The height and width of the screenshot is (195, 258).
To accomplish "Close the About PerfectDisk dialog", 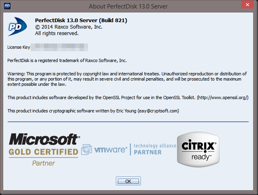I will click(247, 4).
